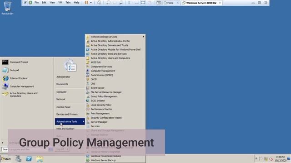Image resolution: width=291 pixels, height=163 pixels.
Task: Open Server Manager from the taskbar
Action: point(18,159)
